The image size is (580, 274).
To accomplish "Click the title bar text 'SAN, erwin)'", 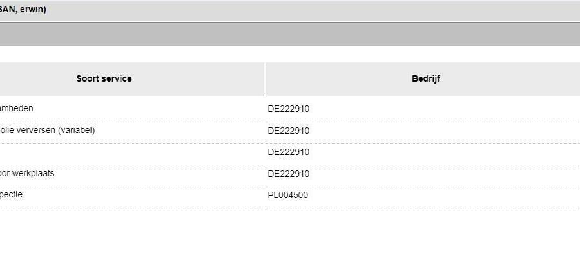I will (23, 10).
